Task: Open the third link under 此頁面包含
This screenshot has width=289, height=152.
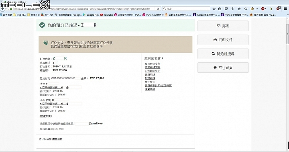Action: pyautogui.click(x=153, y=71)
